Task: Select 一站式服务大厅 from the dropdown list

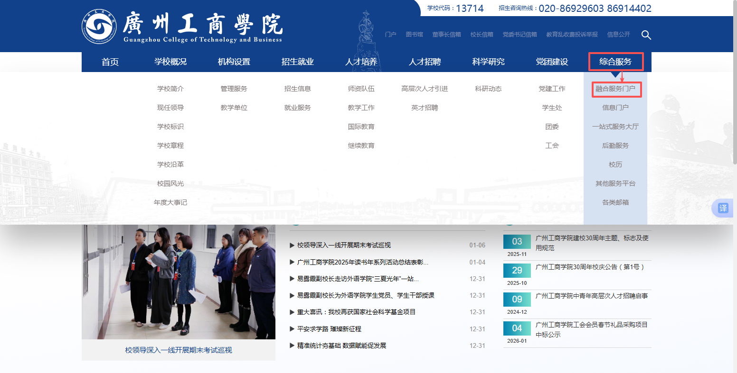Action: pyautogui.click(x=615, y=127)
